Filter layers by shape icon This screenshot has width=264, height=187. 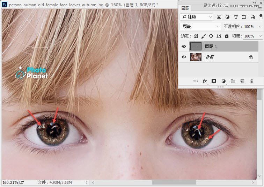[x=244, y=17]
